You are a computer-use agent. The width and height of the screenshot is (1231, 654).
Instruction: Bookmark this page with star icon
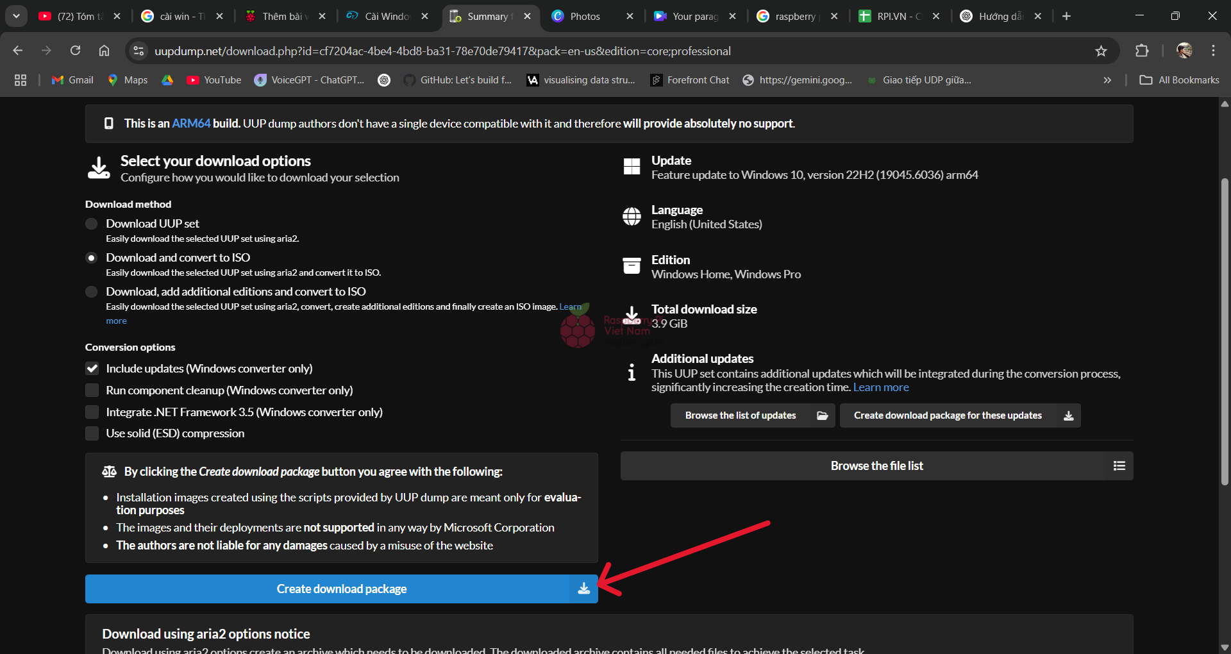1101,51
